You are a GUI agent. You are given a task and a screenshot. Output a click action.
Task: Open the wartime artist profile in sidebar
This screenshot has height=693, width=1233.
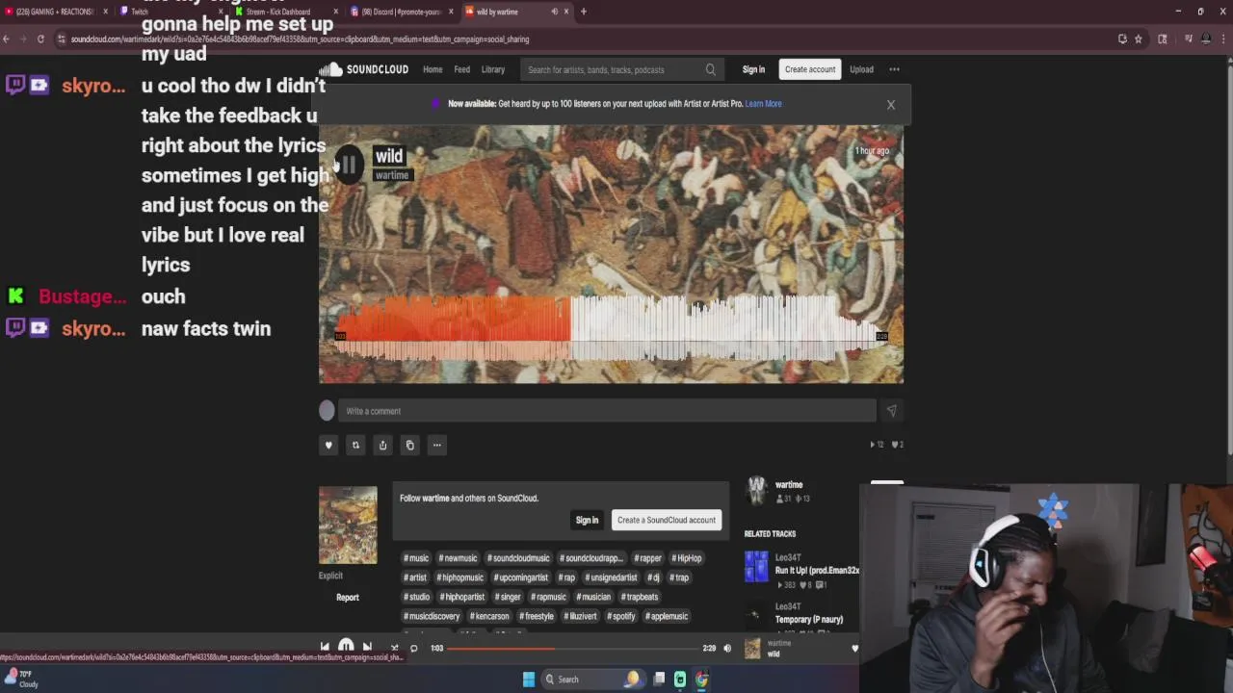[x=789, y=485]
